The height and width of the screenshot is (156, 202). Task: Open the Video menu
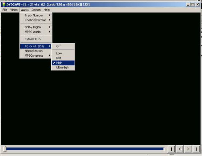pos(14,10)
